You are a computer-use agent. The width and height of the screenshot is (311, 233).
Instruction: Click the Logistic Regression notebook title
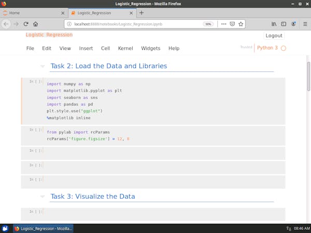[x=49, y=35]
